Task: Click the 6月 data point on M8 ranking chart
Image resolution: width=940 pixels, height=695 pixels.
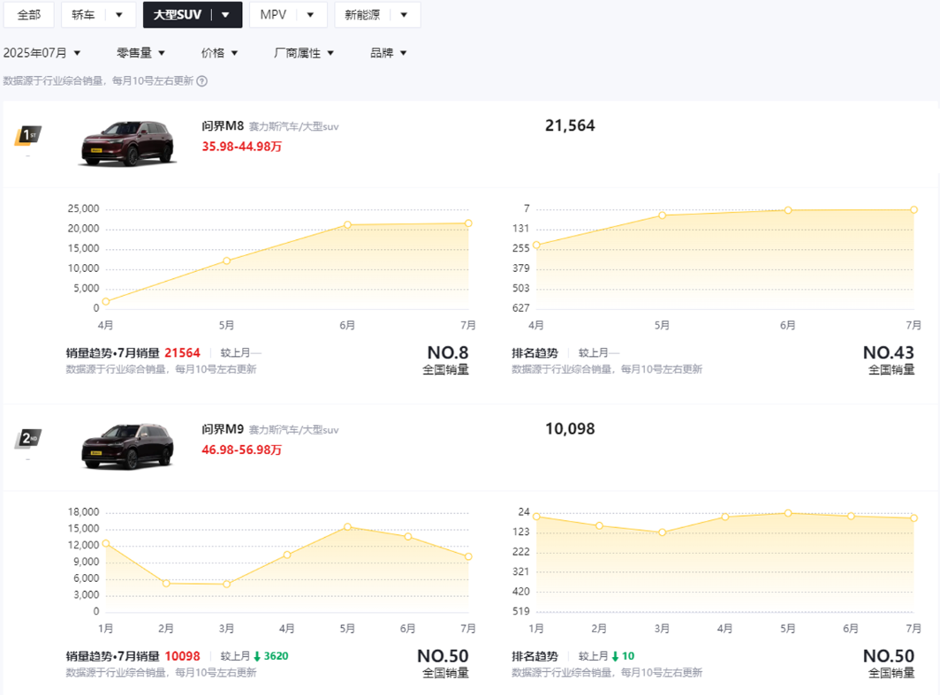Action: (788, 210)
